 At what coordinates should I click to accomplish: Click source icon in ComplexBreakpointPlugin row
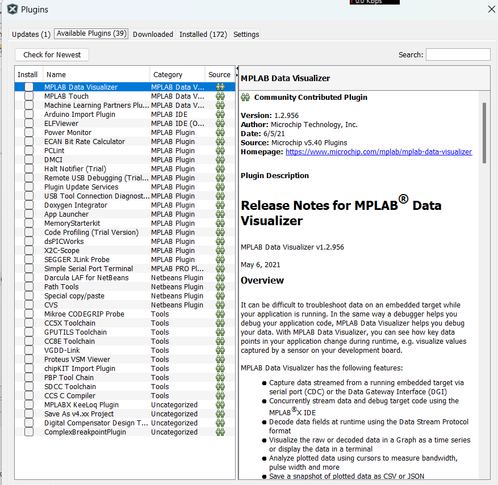point(220,432)
